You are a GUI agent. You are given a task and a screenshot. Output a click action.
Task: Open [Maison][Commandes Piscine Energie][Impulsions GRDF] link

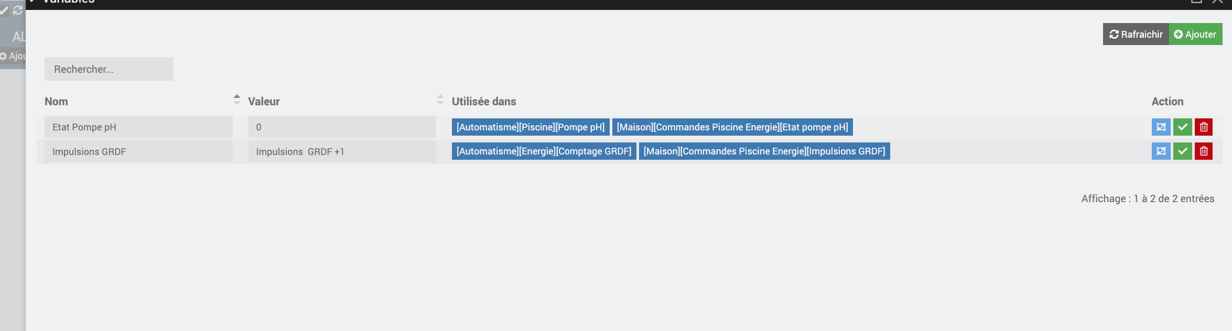[764, 151]
